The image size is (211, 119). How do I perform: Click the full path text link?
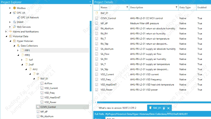[x=146, y=114]
